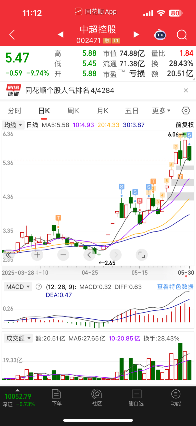Select the 月K tab
196x426 pixels.
pyautogui.click(x=103, y=111)
